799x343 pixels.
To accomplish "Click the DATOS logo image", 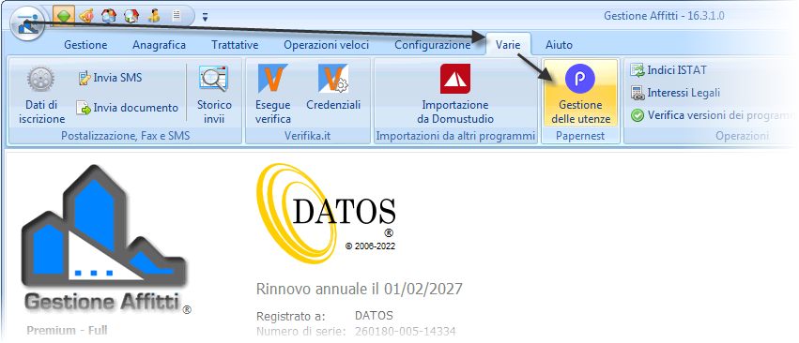I will tap(326, 213).
